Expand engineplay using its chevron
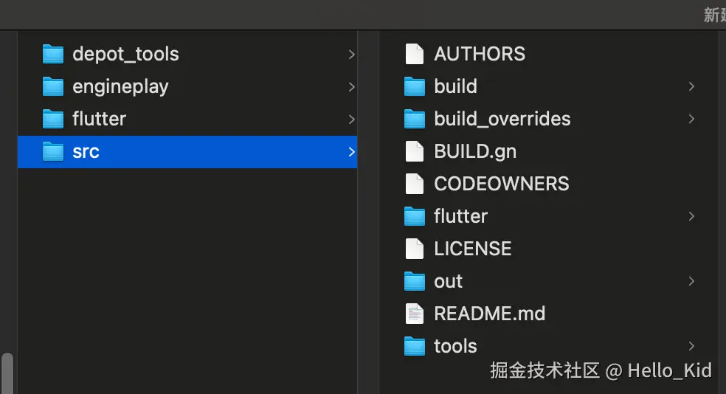This screenshot has width=726, height=394. click(x=351, y=87)
